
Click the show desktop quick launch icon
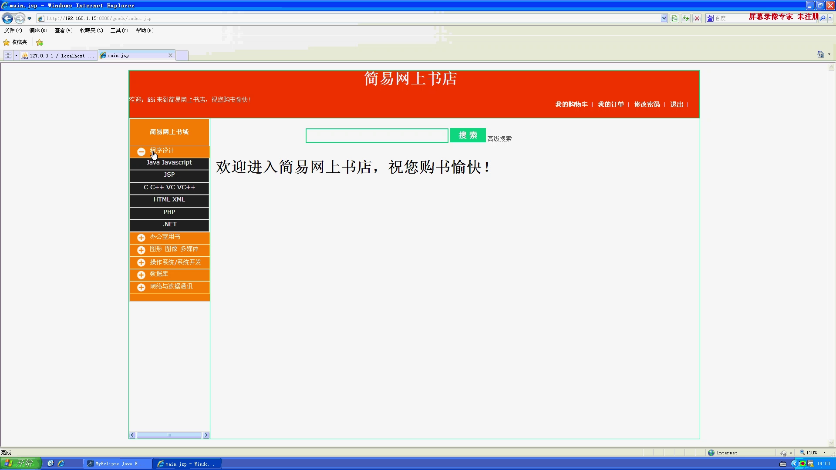[50, 463]
